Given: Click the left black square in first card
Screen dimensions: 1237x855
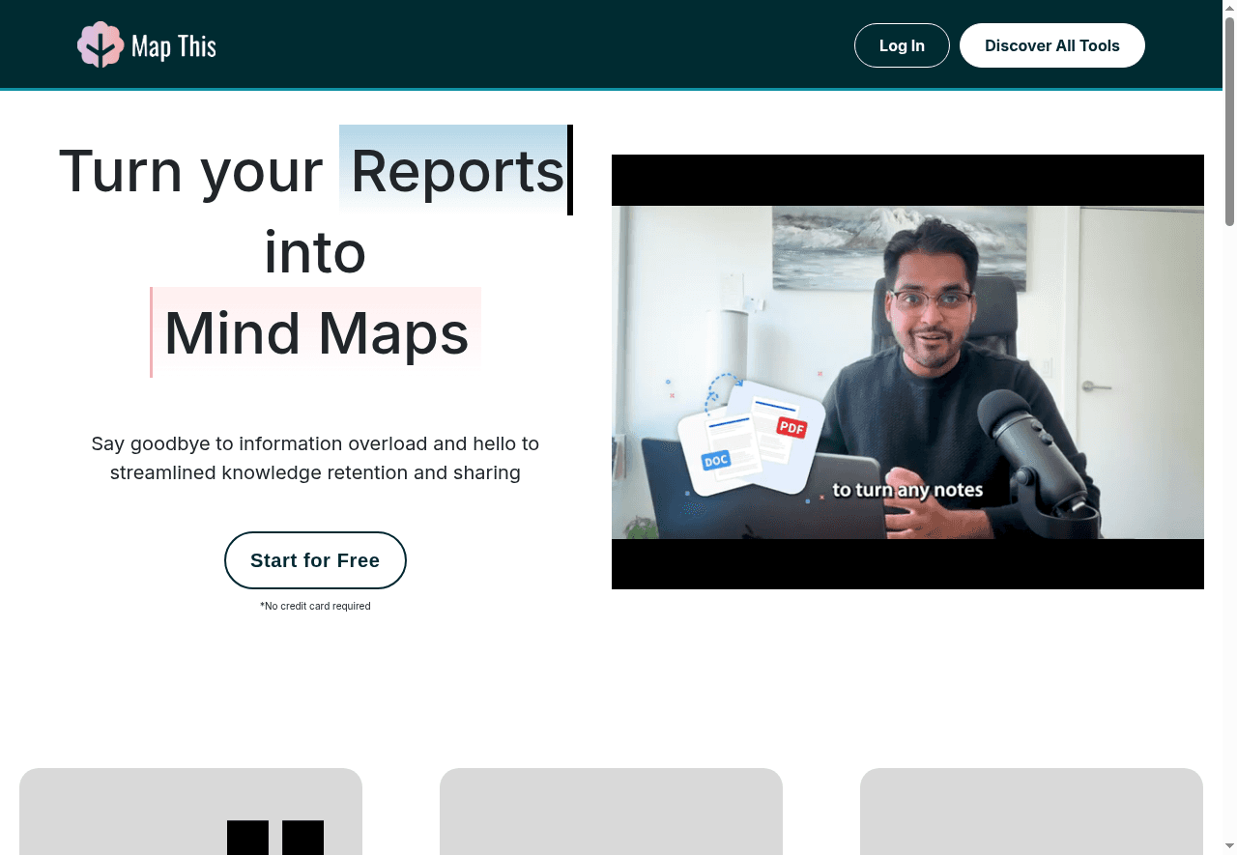Looking at the screenshot, I should pos(247,838).
